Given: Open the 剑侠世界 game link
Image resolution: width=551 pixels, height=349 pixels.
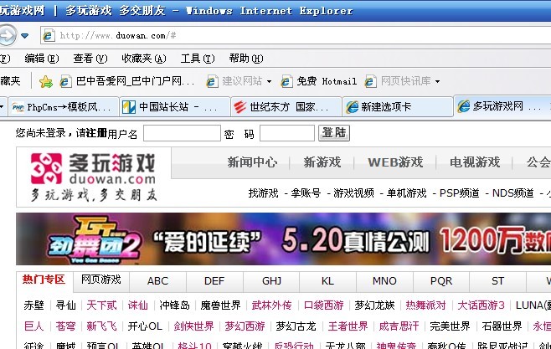Looking at the screenshot, I should pos(193,326).
